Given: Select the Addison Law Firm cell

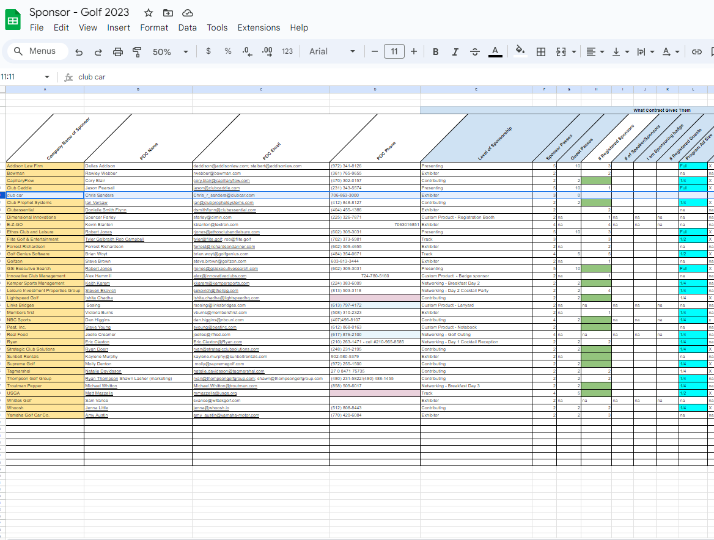Looking at the screenshot, I should (x=45, y=166).
